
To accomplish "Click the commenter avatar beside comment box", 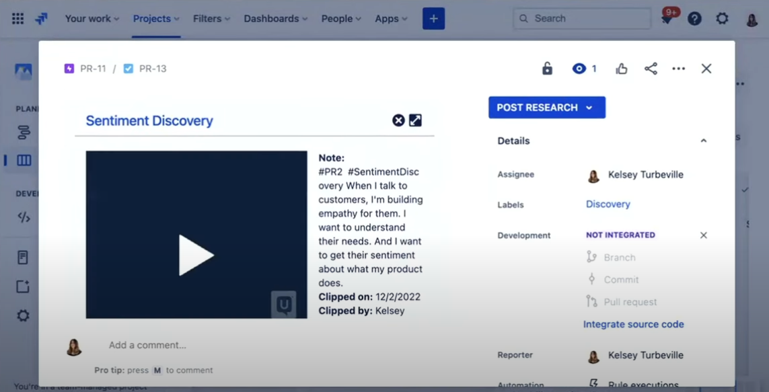I will click(74, 347).
